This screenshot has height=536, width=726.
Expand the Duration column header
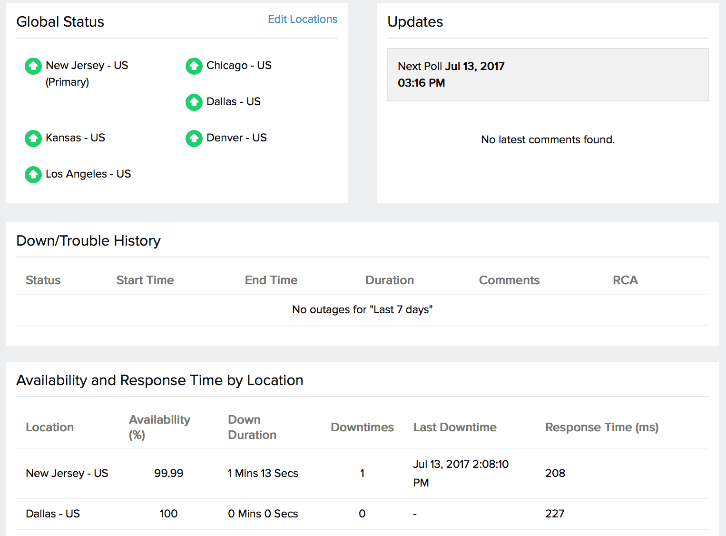389,280
